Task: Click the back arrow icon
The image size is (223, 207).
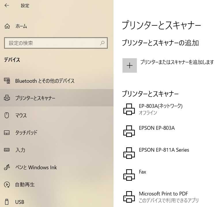Action: point(7,5)
